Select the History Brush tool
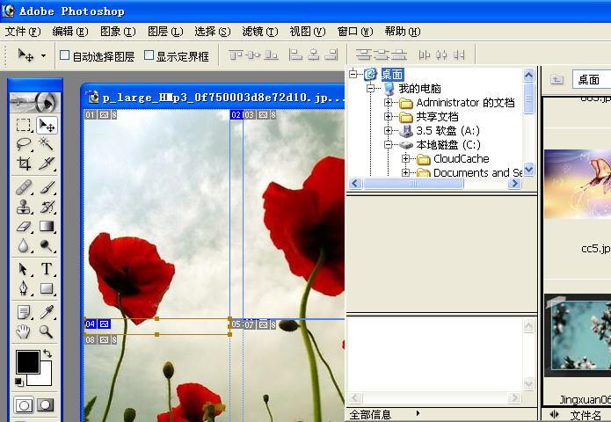611x422 pixels. click(x=47, y=207)
